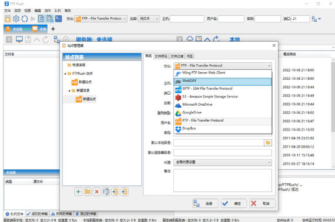Open the terminal console toolbar icon
The width and height of the screenshot is (335, 222).
tap(58, 19)
